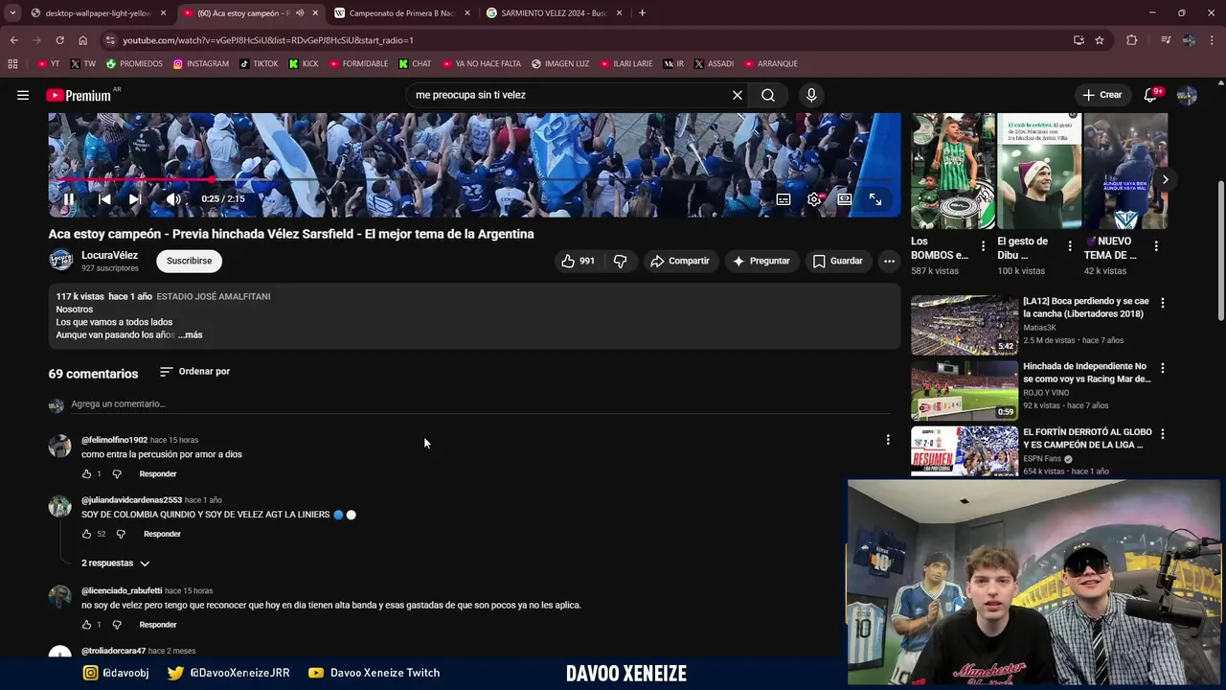
Task: Click the Compartir button
Action: pos(679,261)
